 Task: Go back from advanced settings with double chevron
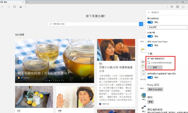[149, 12]
